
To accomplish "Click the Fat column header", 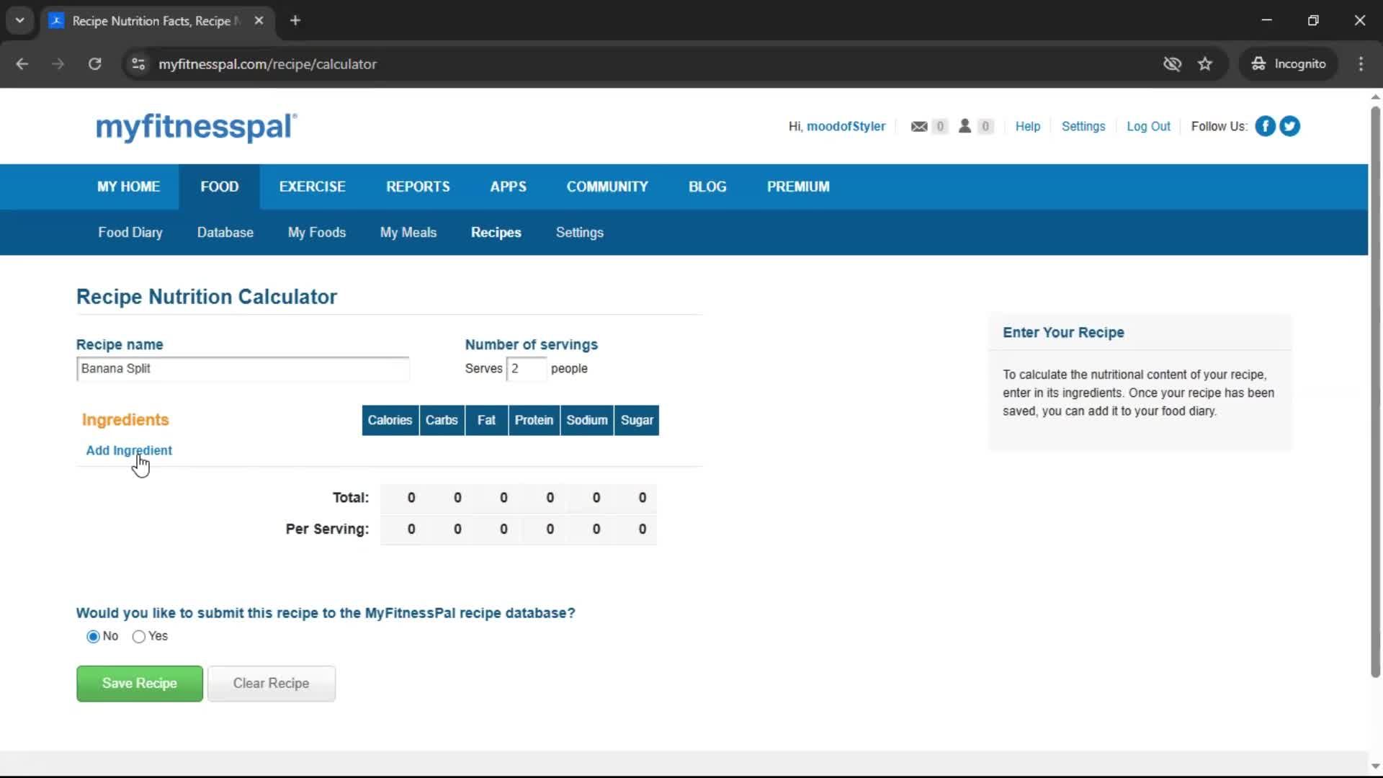I will 486,421.
